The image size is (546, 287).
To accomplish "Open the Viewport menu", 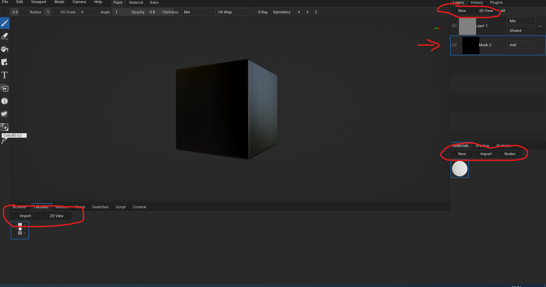I will pyautogui.click(x=39, y=2).
